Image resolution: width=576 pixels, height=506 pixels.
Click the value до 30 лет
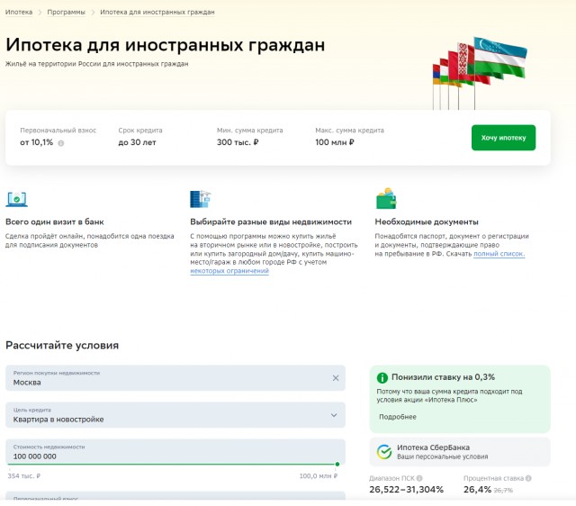[137, 142]
